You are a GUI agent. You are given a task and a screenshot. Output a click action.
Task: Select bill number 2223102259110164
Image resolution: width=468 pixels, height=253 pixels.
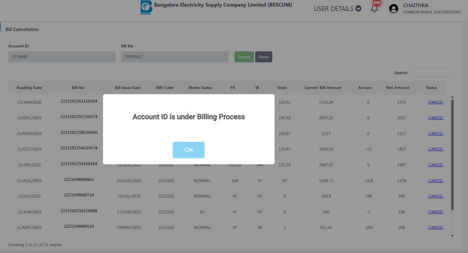pos(79,164)
